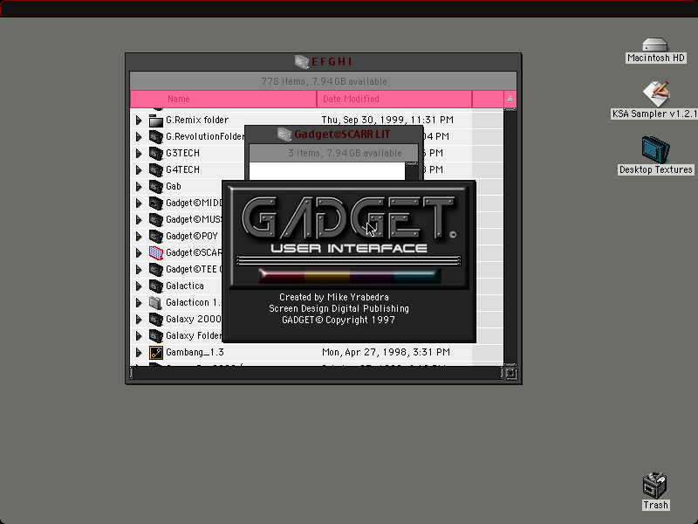Click the Gadget©SCARR LIT window title bar
Viewport: 698px width, 524px height.
(x=333, y=134)
